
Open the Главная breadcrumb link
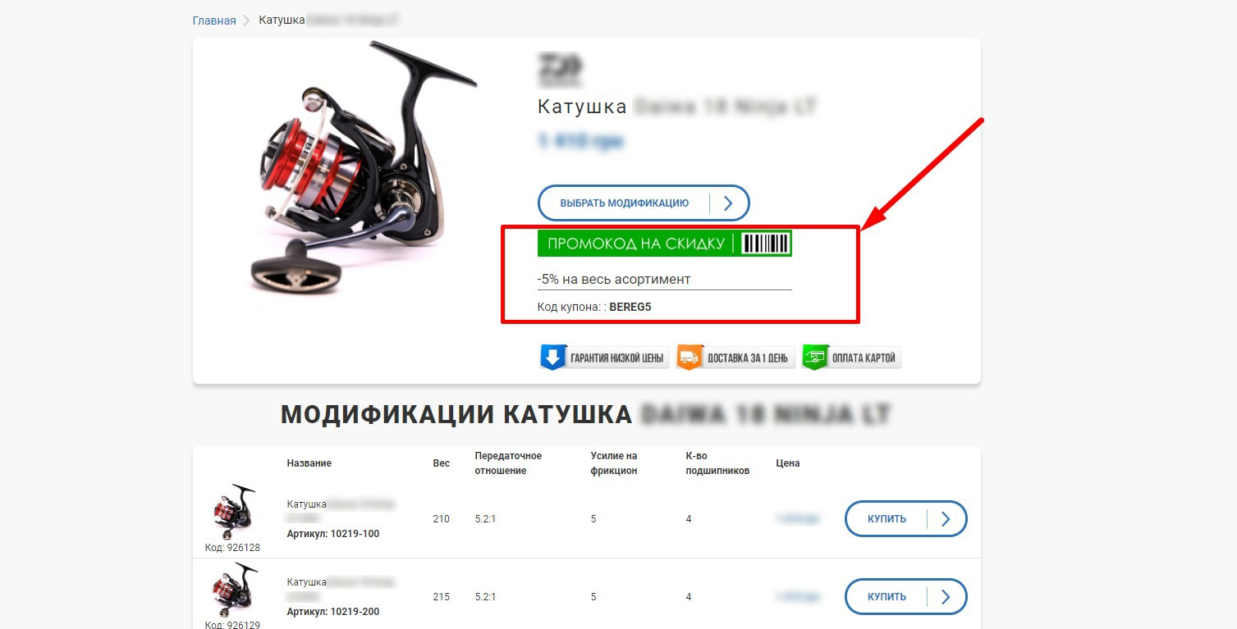pos(214,21)
